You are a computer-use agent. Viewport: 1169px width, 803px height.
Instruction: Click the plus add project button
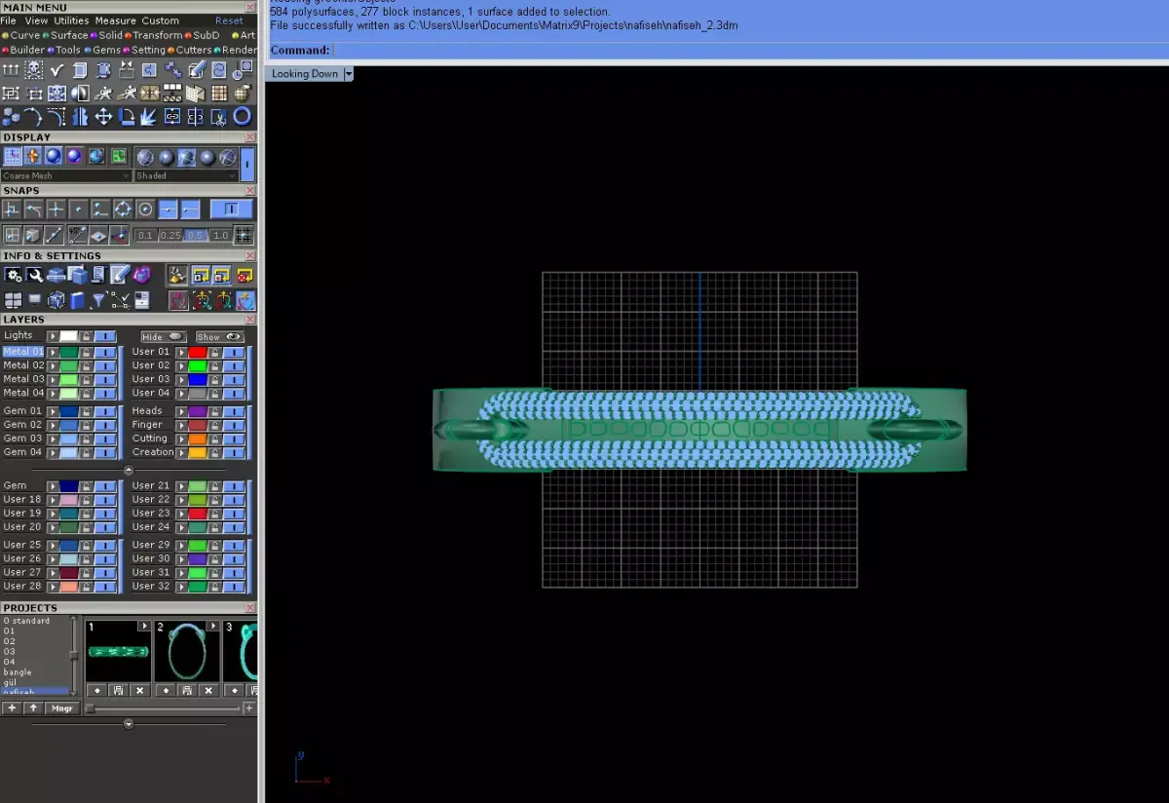click(13, 708)
